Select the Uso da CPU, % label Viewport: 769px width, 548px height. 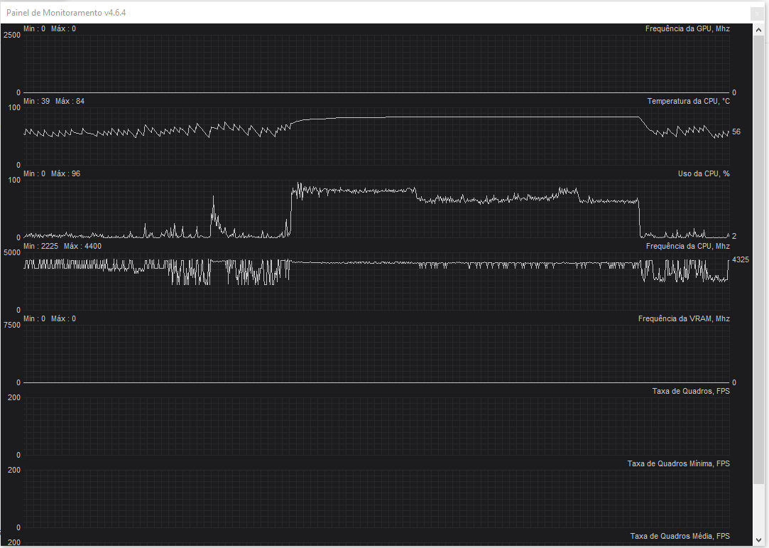pyautogui.click(x=703, y=174)
